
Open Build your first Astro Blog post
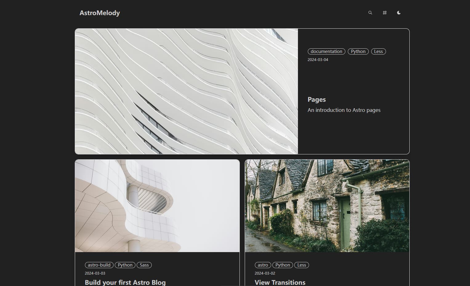(125, 282)
